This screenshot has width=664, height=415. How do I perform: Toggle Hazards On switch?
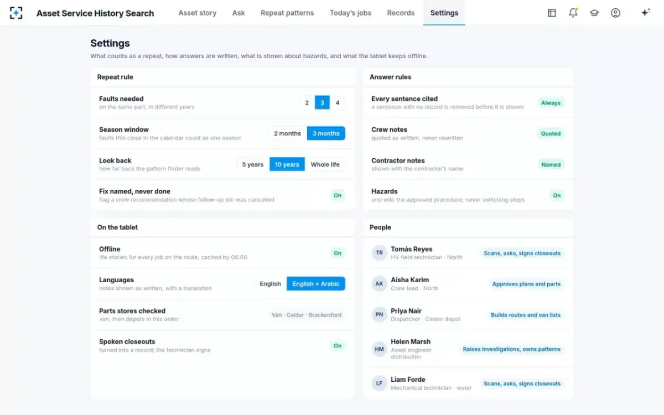pyautogui.click(x=557, y=195)
